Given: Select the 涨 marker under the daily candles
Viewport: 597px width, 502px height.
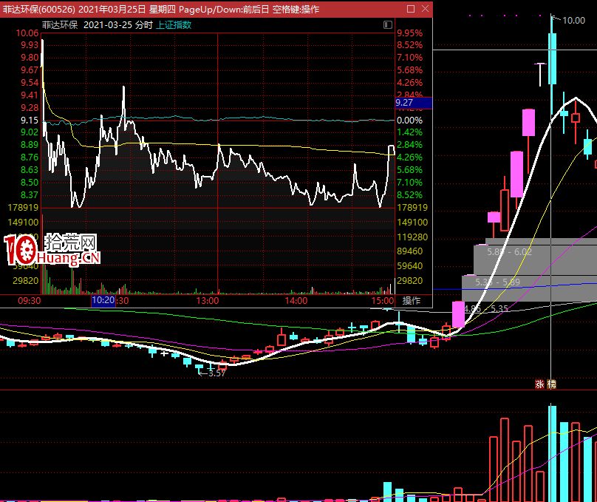Looking at the screenshot, I should click(539, 384).
